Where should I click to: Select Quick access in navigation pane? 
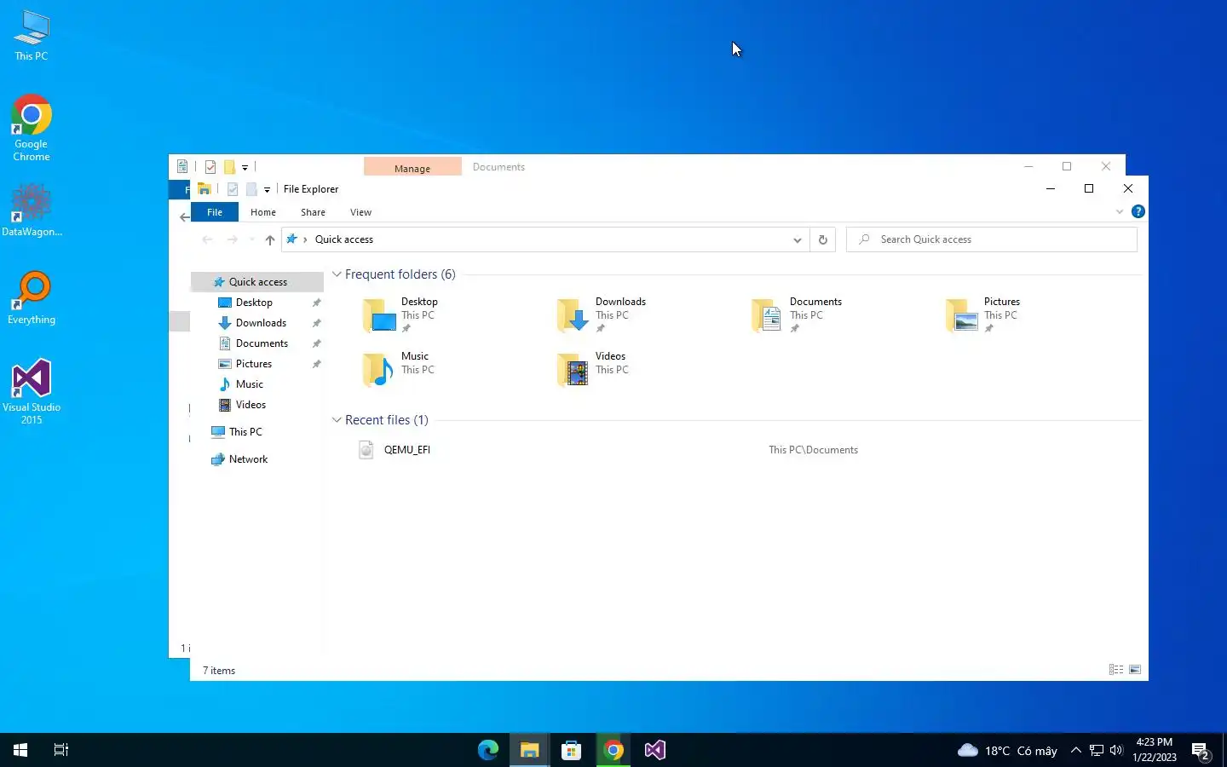[x=257, y=282]
